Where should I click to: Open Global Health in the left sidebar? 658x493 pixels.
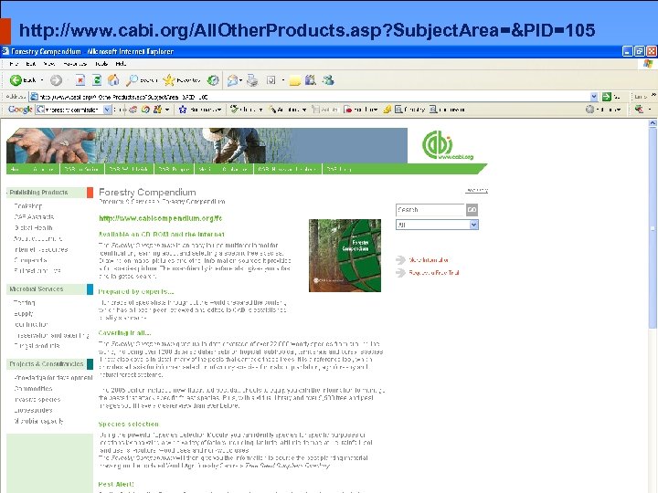pyautogui.click(x=33, y=227)
